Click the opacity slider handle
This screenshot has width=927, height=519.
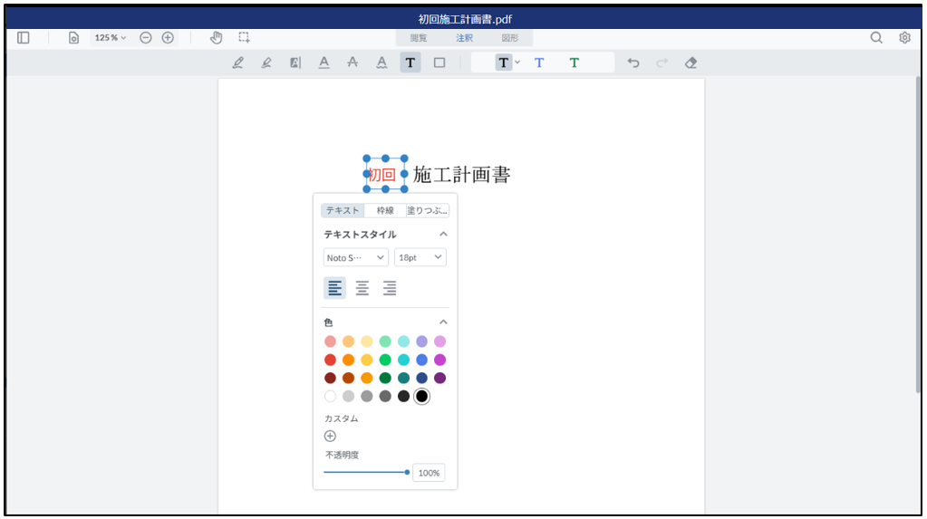pyautogui.click(x=407, y=472)
